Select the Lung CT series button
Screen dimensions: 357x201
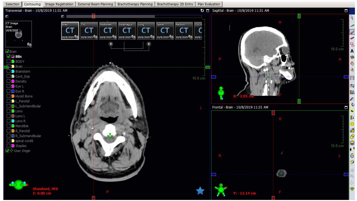pos(146,31)
